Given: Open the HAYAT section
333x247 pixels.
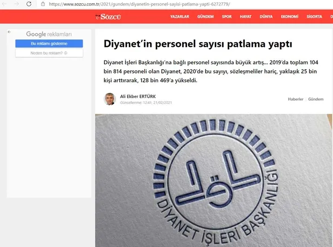Looking at the screenshot, I should pos(245,17).
